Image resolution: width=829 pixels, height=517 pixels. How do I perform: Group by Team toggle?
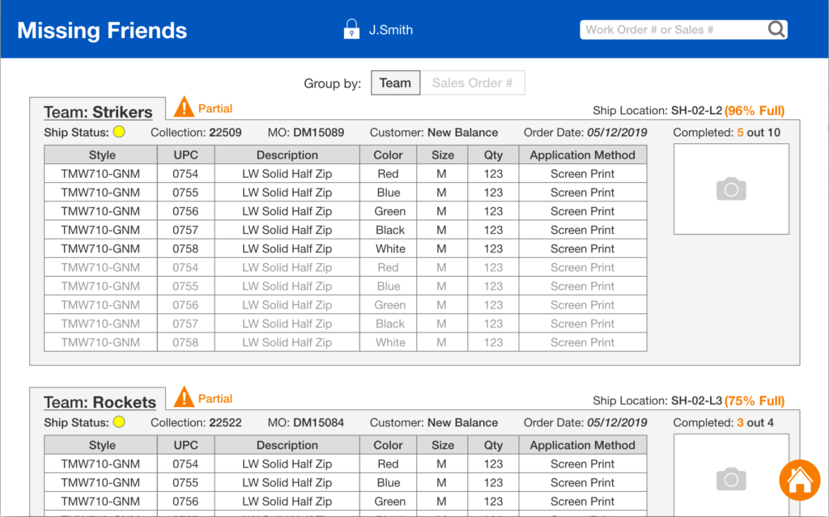coord(395,83)
